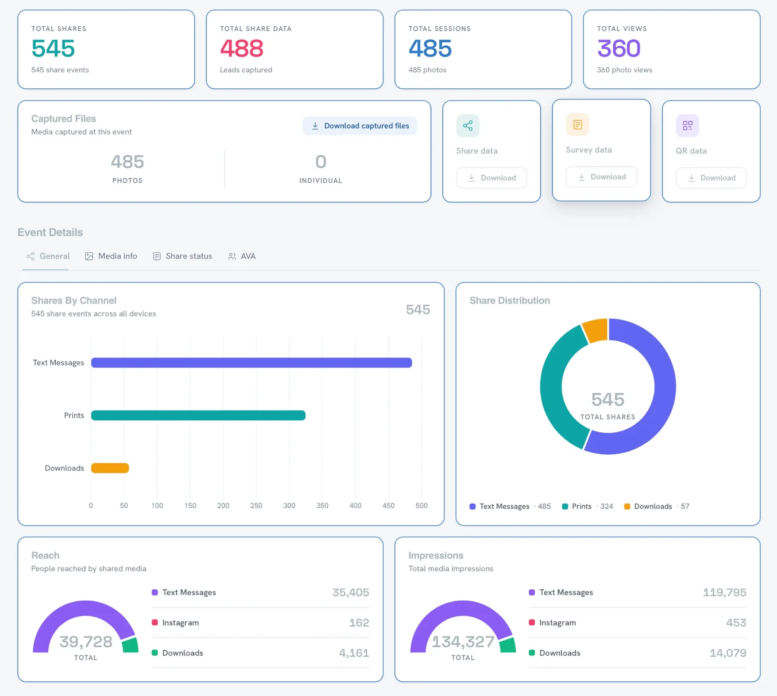Click the Prints legend swatch in Share Distribution
The image size is (777, 696).
(565, 506)
